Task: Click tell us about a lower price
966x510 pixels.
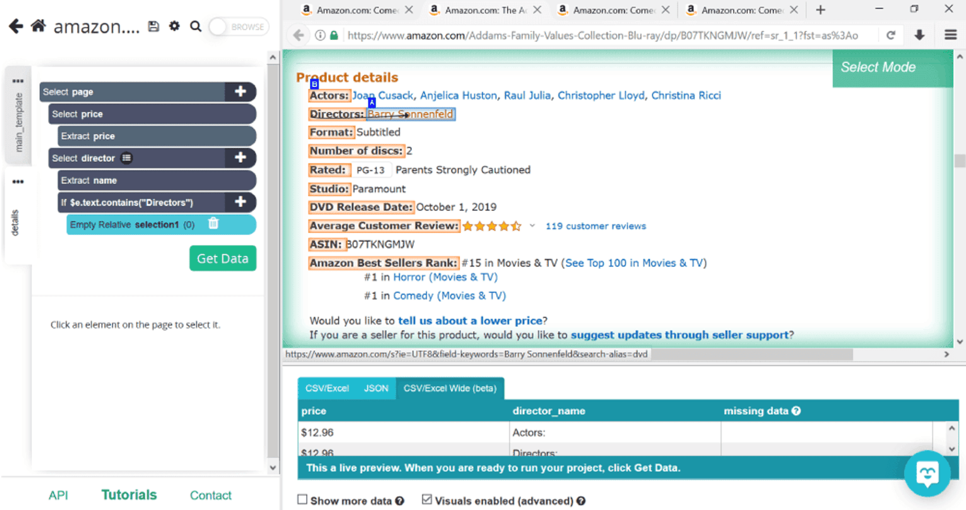Action: click(470, 321)
